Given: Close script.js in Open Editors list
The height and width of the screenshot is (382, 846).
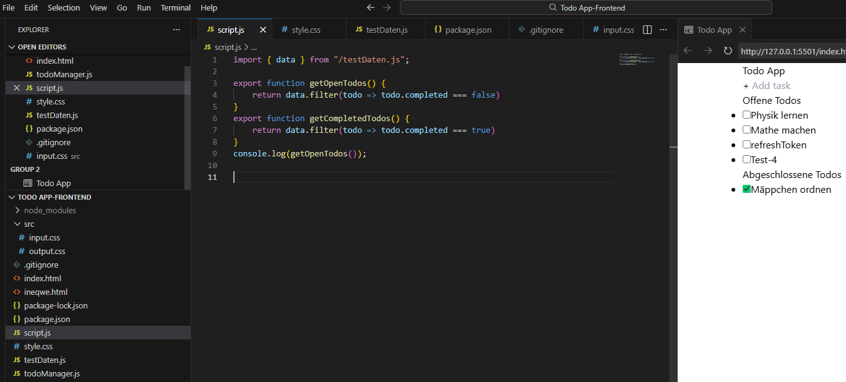Looking at the screenshot, I should 17,88.
